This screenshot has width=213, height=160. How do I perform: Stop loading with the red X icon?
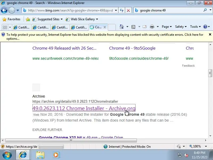click(x=128, y=10)
